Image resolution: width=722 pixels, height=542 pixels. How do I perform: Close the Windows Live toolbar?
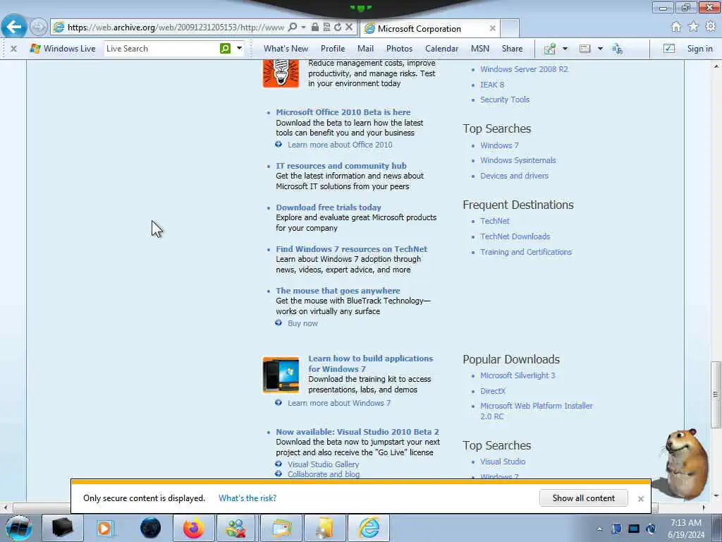coord(14,49)
